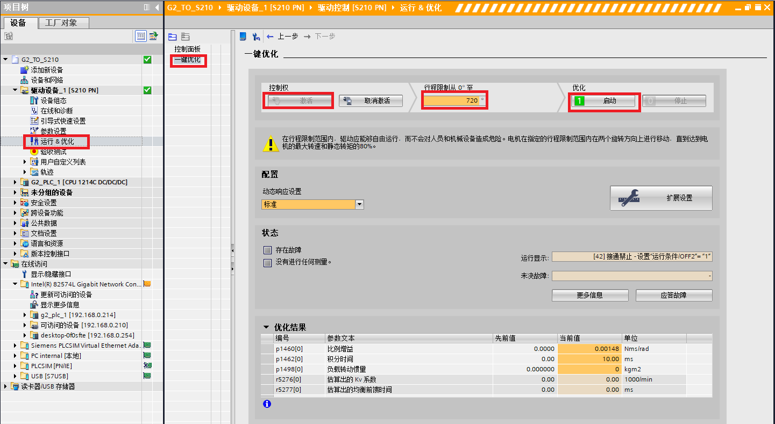Viewport: 775px width, 424px height.
Task: Click the green check status next to G2_TO_S210
Action: click(x=147, y=60)
